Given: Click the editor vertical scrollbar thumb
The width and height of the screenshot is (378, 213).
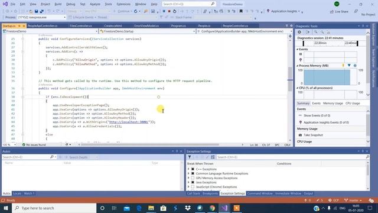Looking at the screenshot, I should point(290,79).
